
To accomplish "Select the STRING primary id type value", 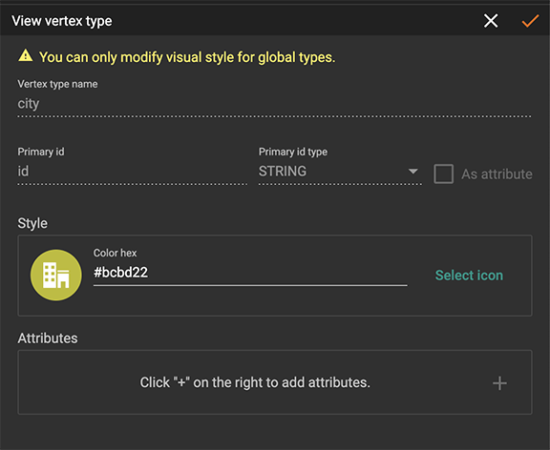I will [283, 172].
